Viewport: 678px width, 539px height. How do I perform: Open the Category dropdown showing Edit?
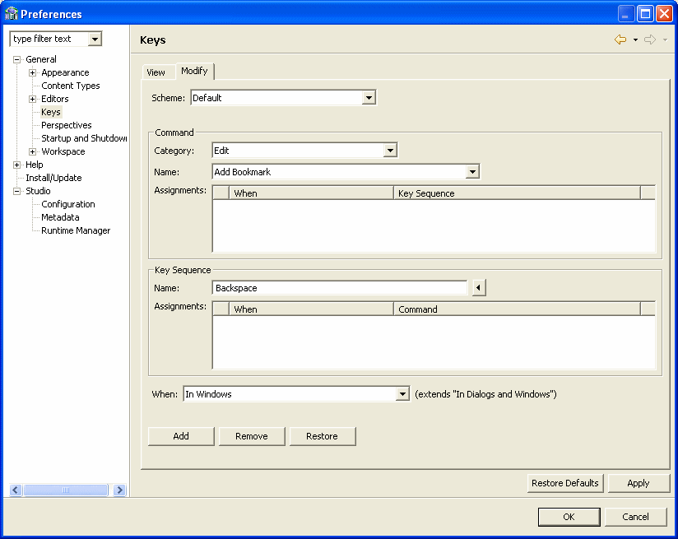(x=390, y=150)
